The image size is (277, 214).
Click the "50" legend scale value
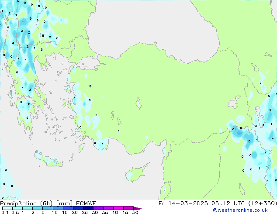coord(135,212)
